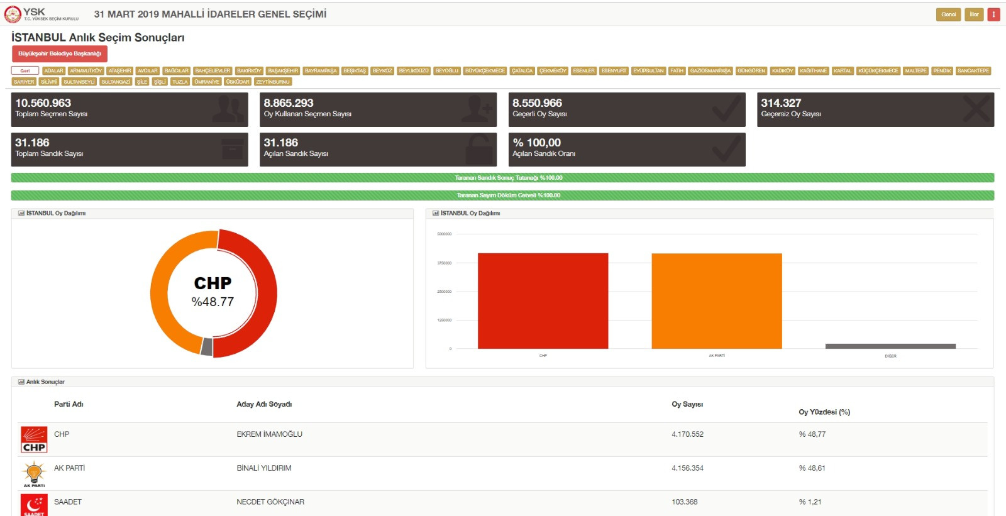Viewport: 1006px width, 516px height.
Task: Click the Taranan Sayım Döküm Cetveli progress bar
Action: (502, 195)
